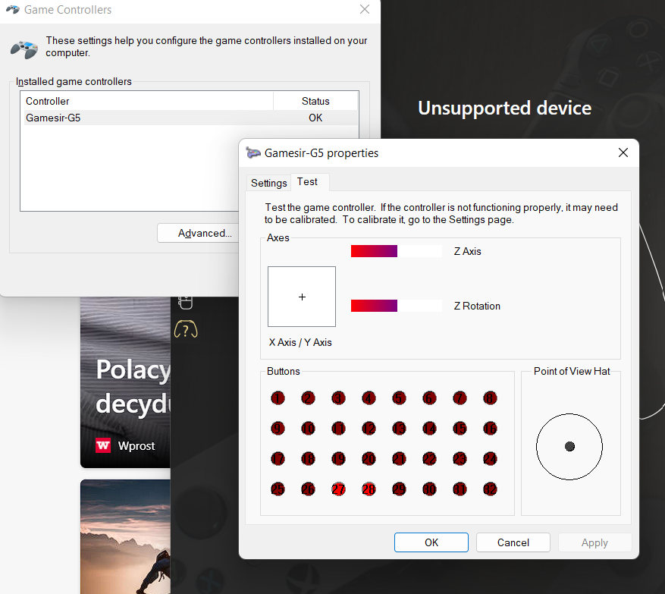Click the OK status of Gamesir-G5
665x594 pixels.
315,118
